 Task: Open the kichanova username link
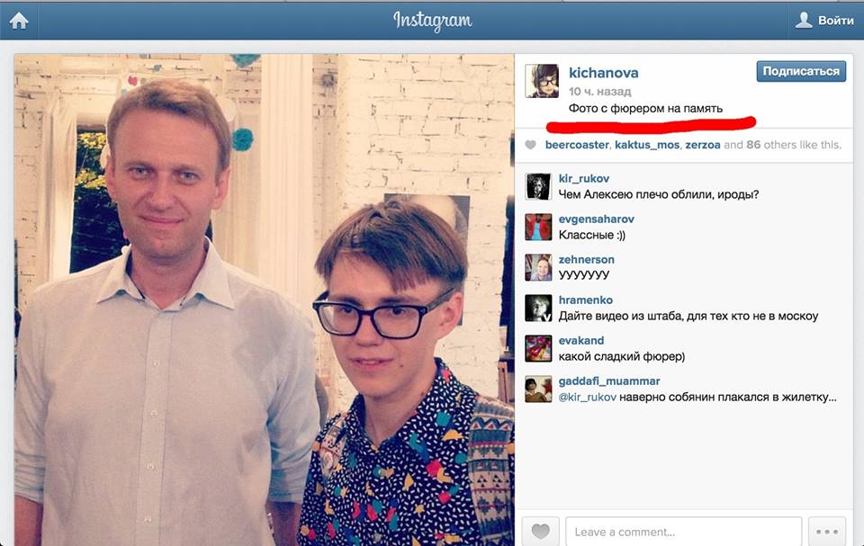tap(603, 73)
